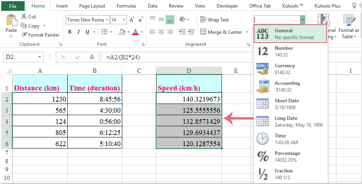
Task: Click the Fill Color paint bucket
Action: tap(122, 32)
